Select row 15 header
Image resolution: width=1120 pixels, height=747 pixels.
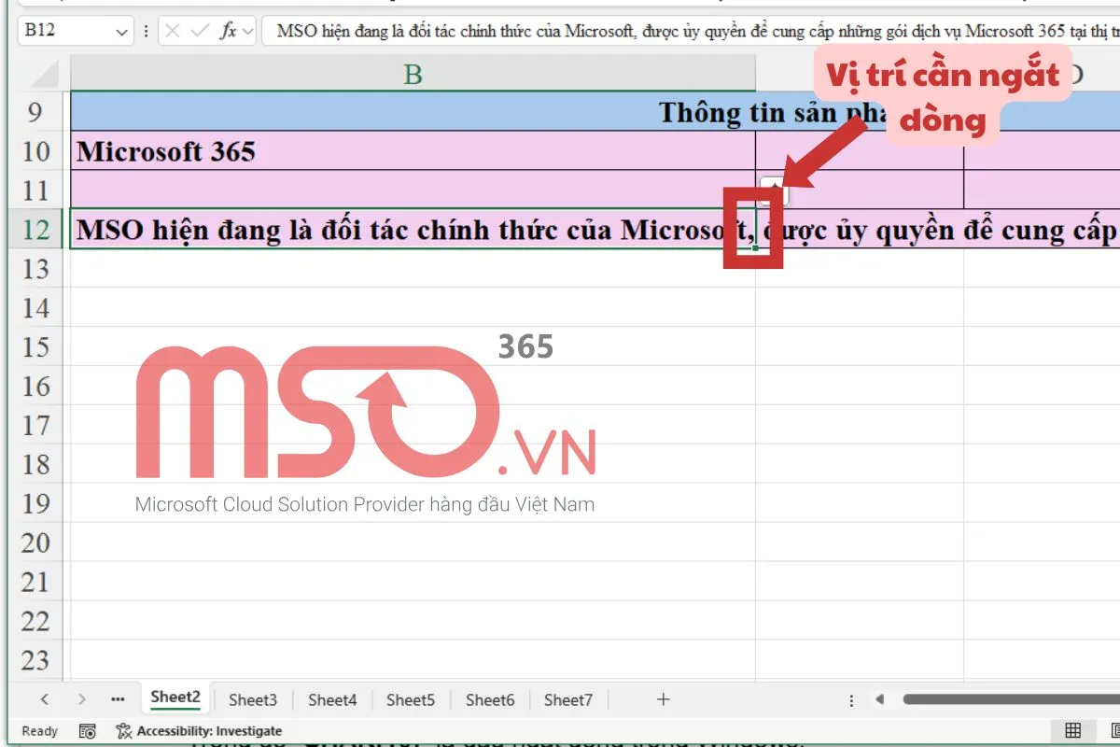36,347
